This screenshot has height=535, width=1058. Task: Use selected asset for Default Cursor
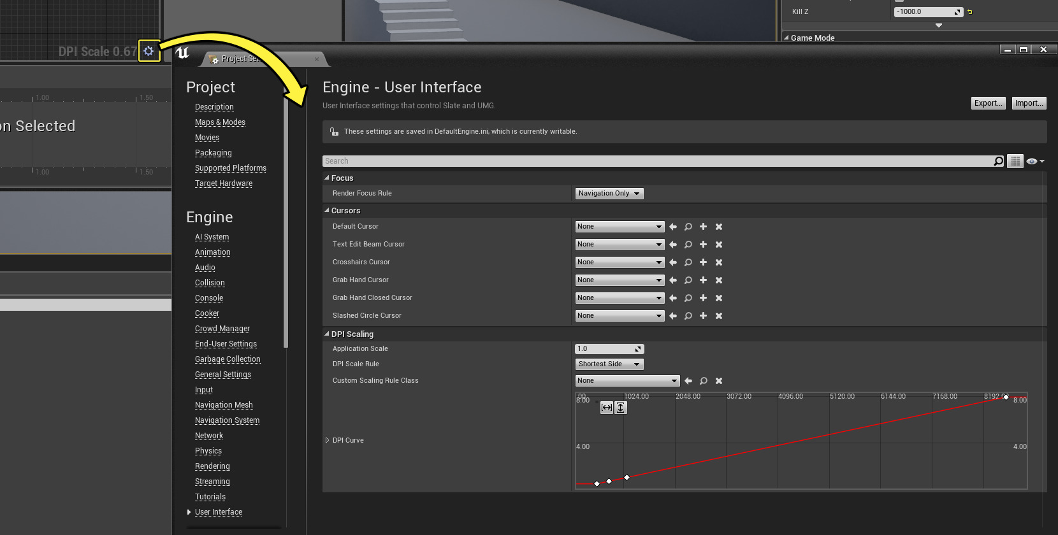673,227
